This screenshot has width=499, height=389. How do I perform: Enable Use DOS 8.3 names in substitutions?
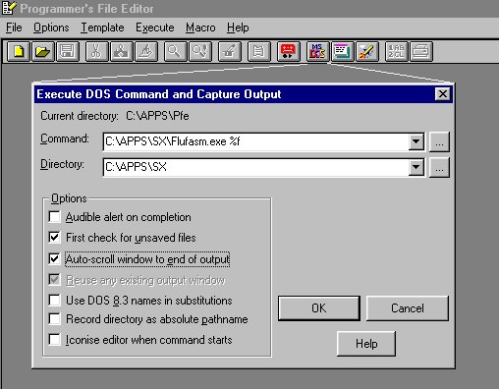[x=54, y=300]
